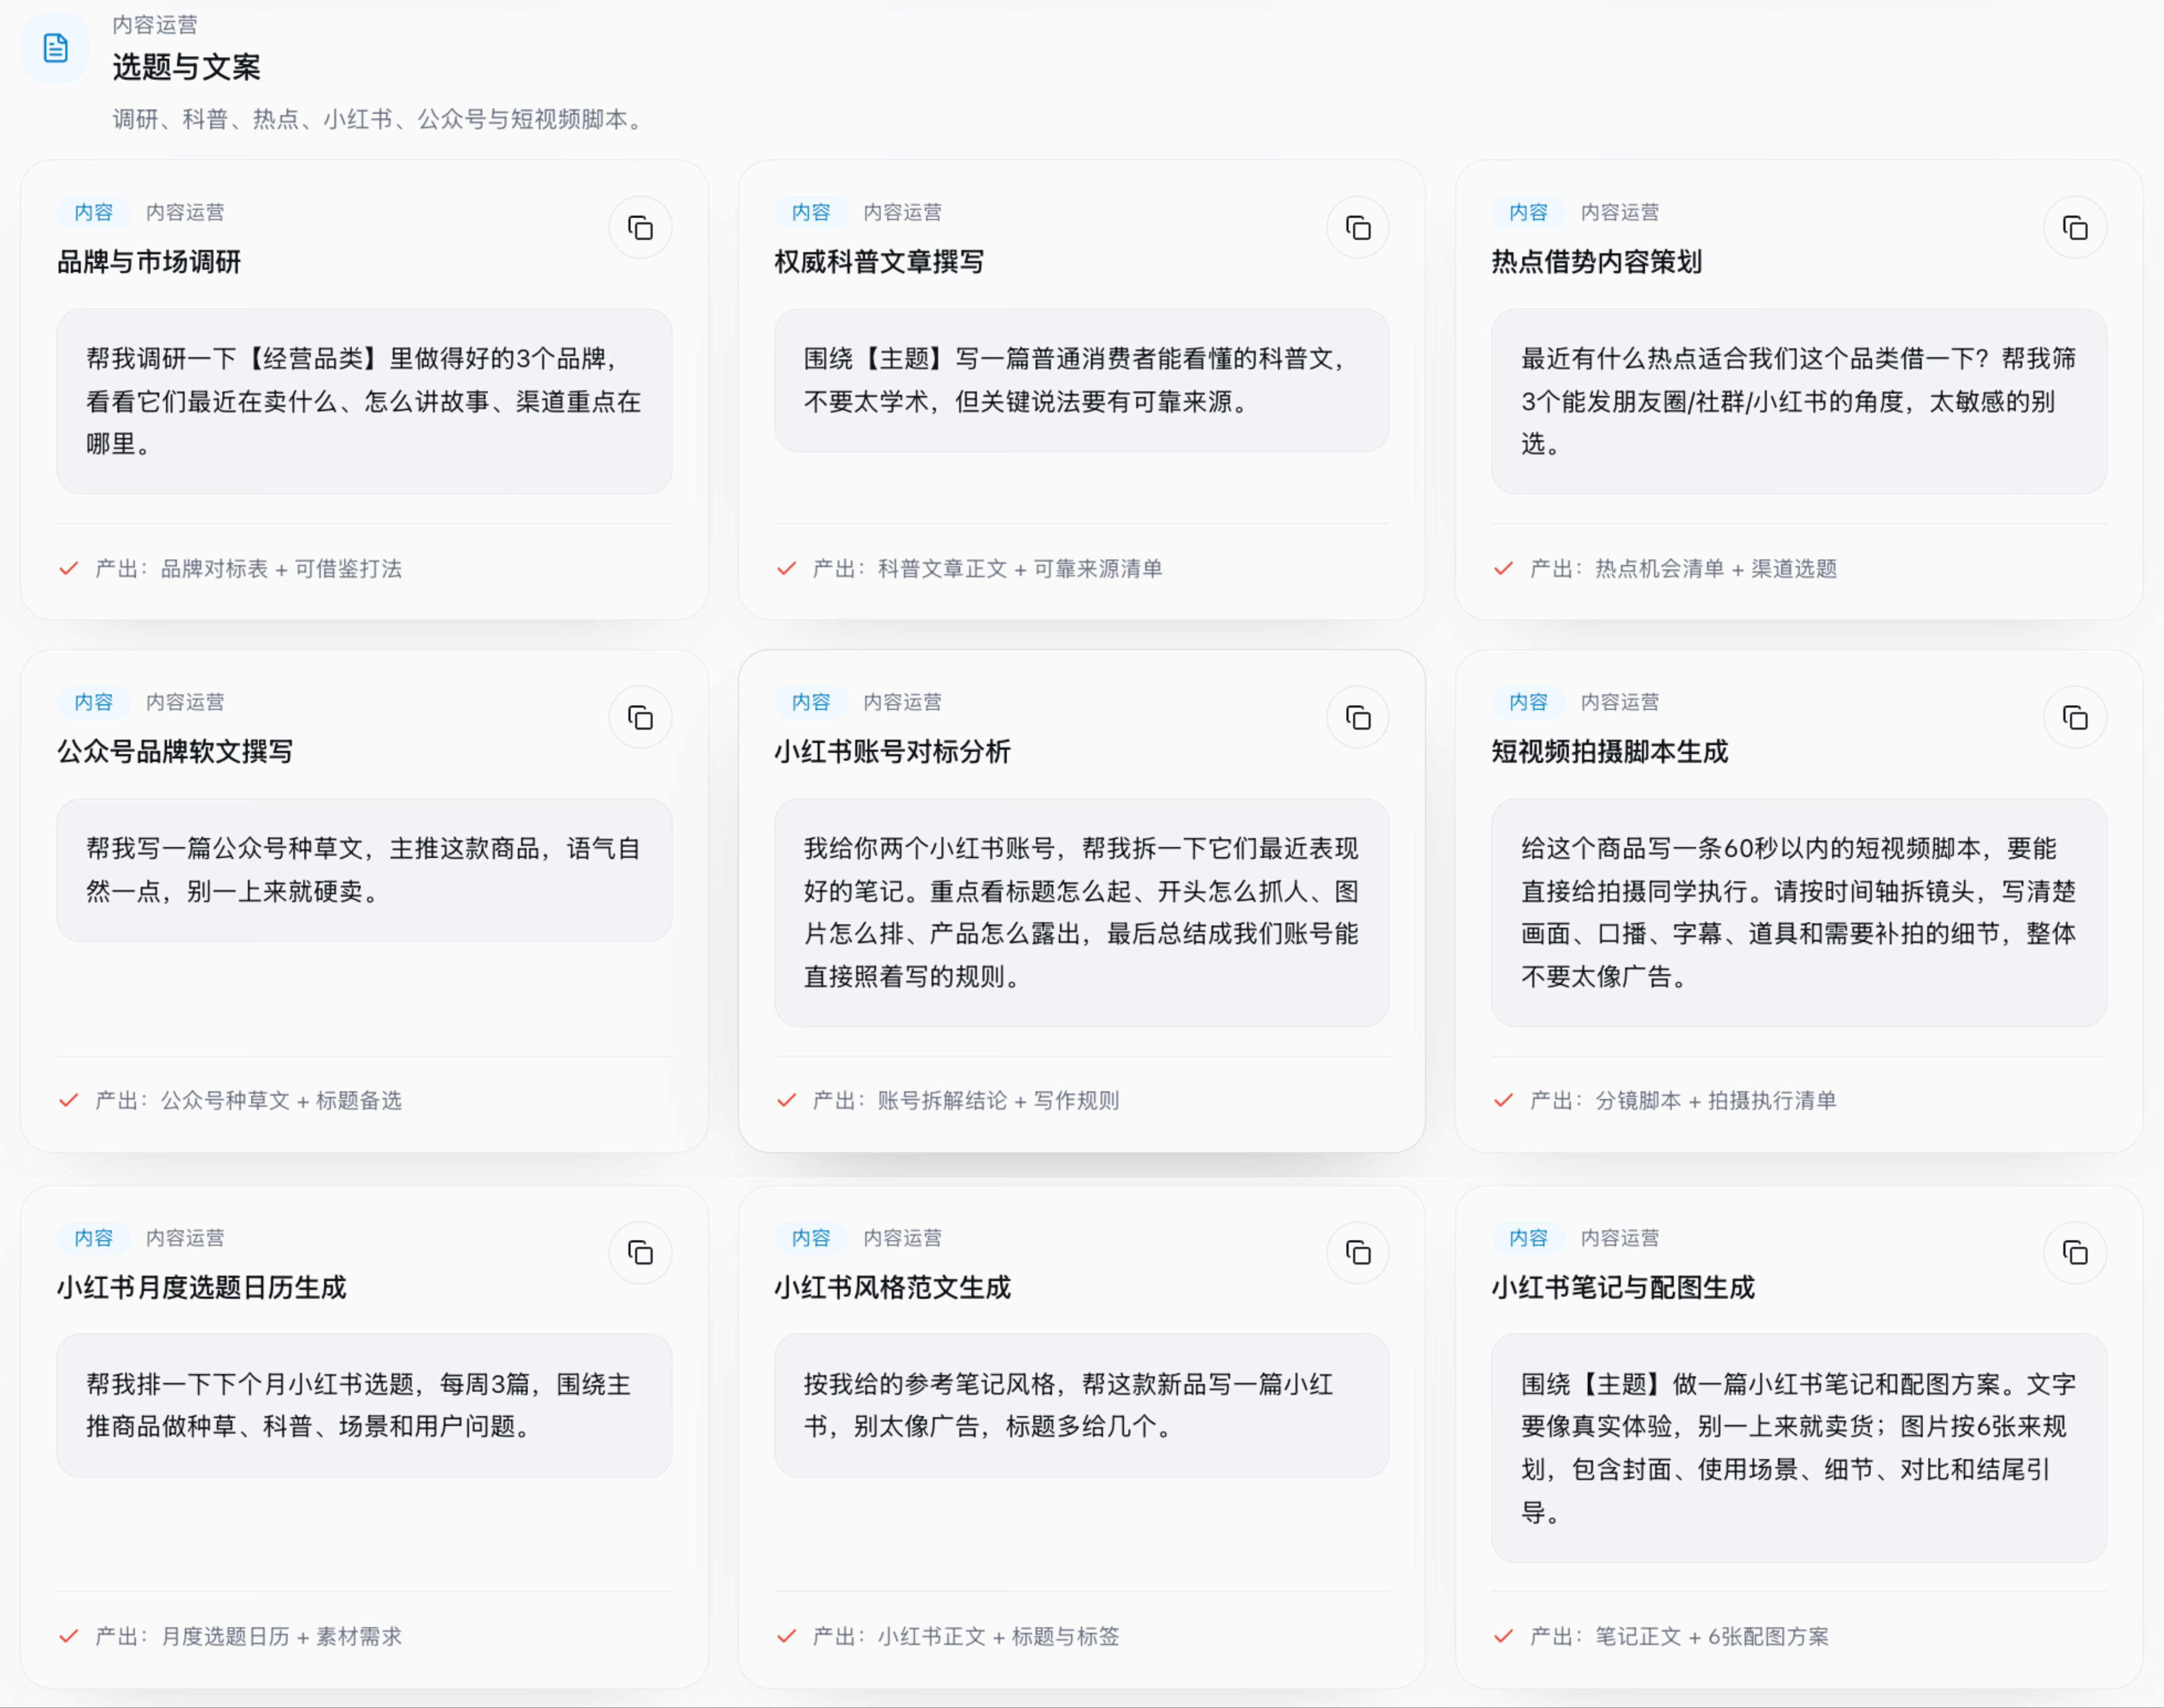Copy the 小红书风格范文生成 prompt
This screenshot has height=1708, width=2164.
[x=1358, y=1252]
